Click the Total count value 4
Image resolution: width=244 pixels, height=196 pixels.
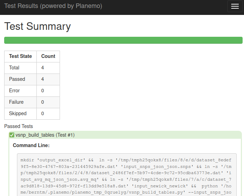[43, 68]
